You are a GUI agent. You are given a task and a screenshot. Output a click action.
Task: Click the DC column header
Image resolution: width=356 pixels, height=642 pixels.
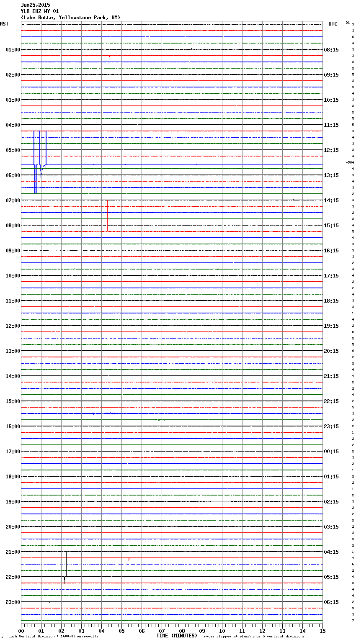point(348,23)
